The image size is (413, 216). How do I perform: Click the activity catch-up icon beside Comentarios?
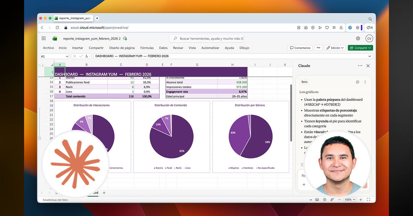pos(318,48)
